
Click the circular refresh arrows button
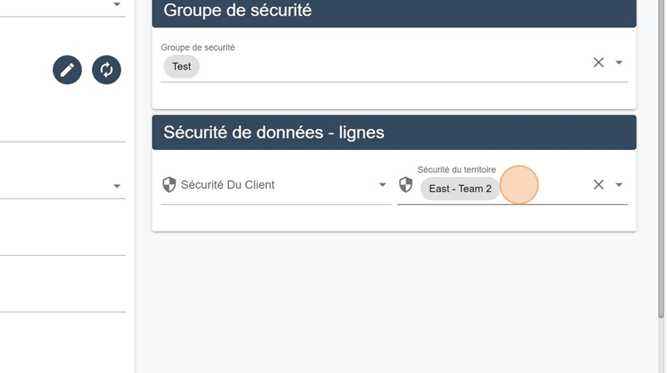[x=106, y=70]
